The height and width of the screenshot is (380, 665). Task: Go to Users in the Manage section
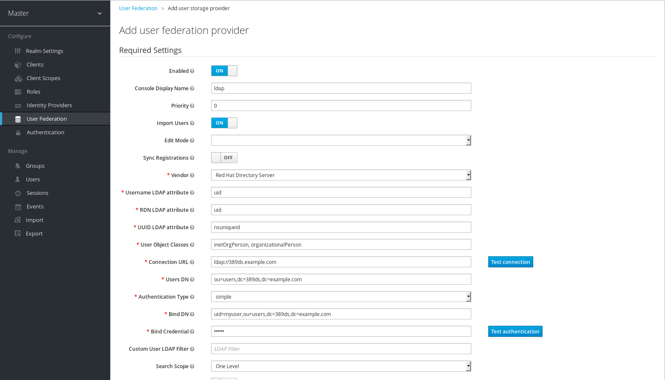click(x=33, y=179)
